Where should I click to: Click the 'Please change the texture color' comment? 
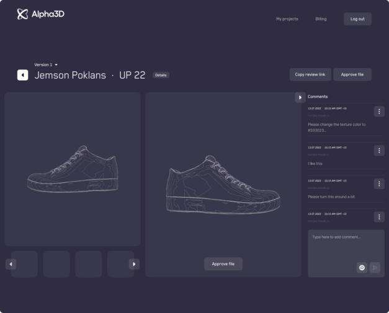337,128
